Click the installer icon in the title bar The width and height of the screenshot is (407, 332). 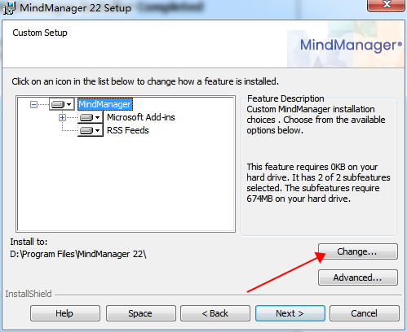(9, 8)
